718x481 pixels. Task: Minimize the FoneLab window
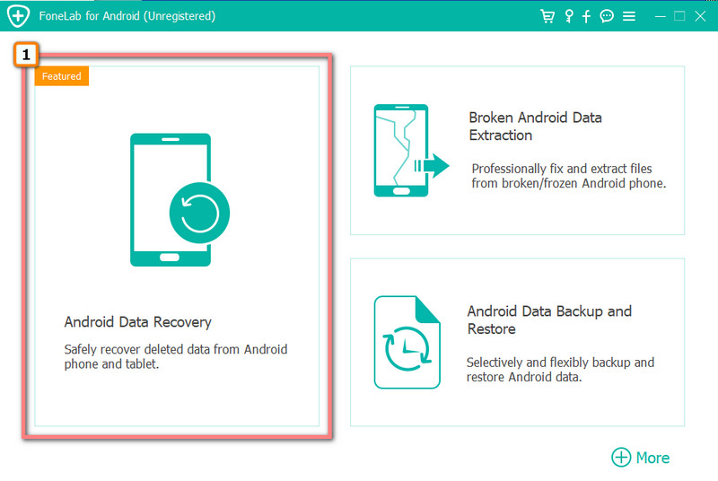coord(660,16)
